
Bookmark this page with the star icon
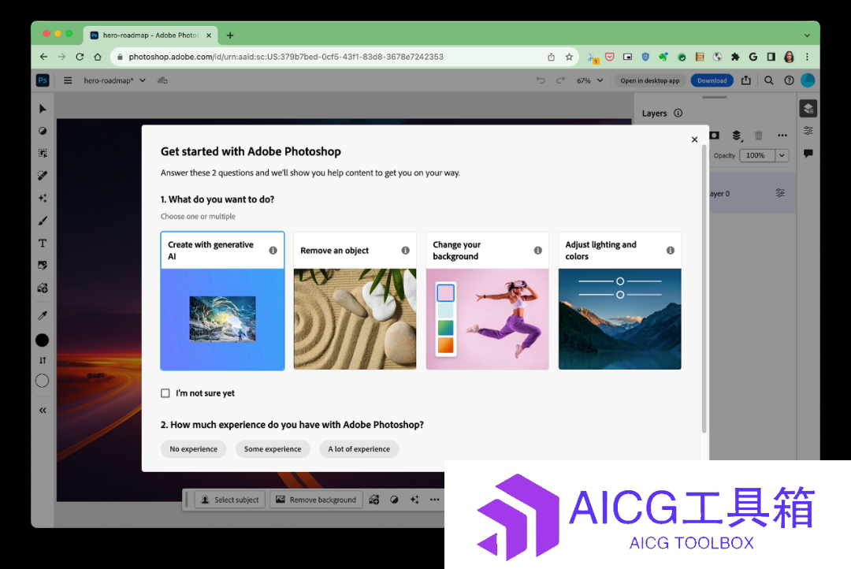click(569, 57)
